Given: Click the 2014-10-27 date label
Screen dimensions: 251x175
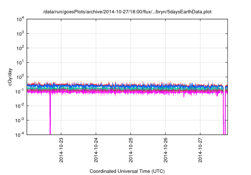Looking at the screenshot, I should pos(200,150).
